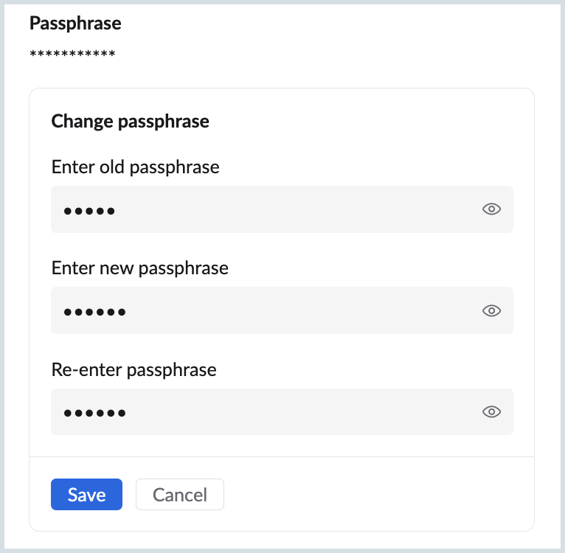565x553 pixels.
Task: Show the old passphrase using its eye icon
Action: tap(491, 209)
